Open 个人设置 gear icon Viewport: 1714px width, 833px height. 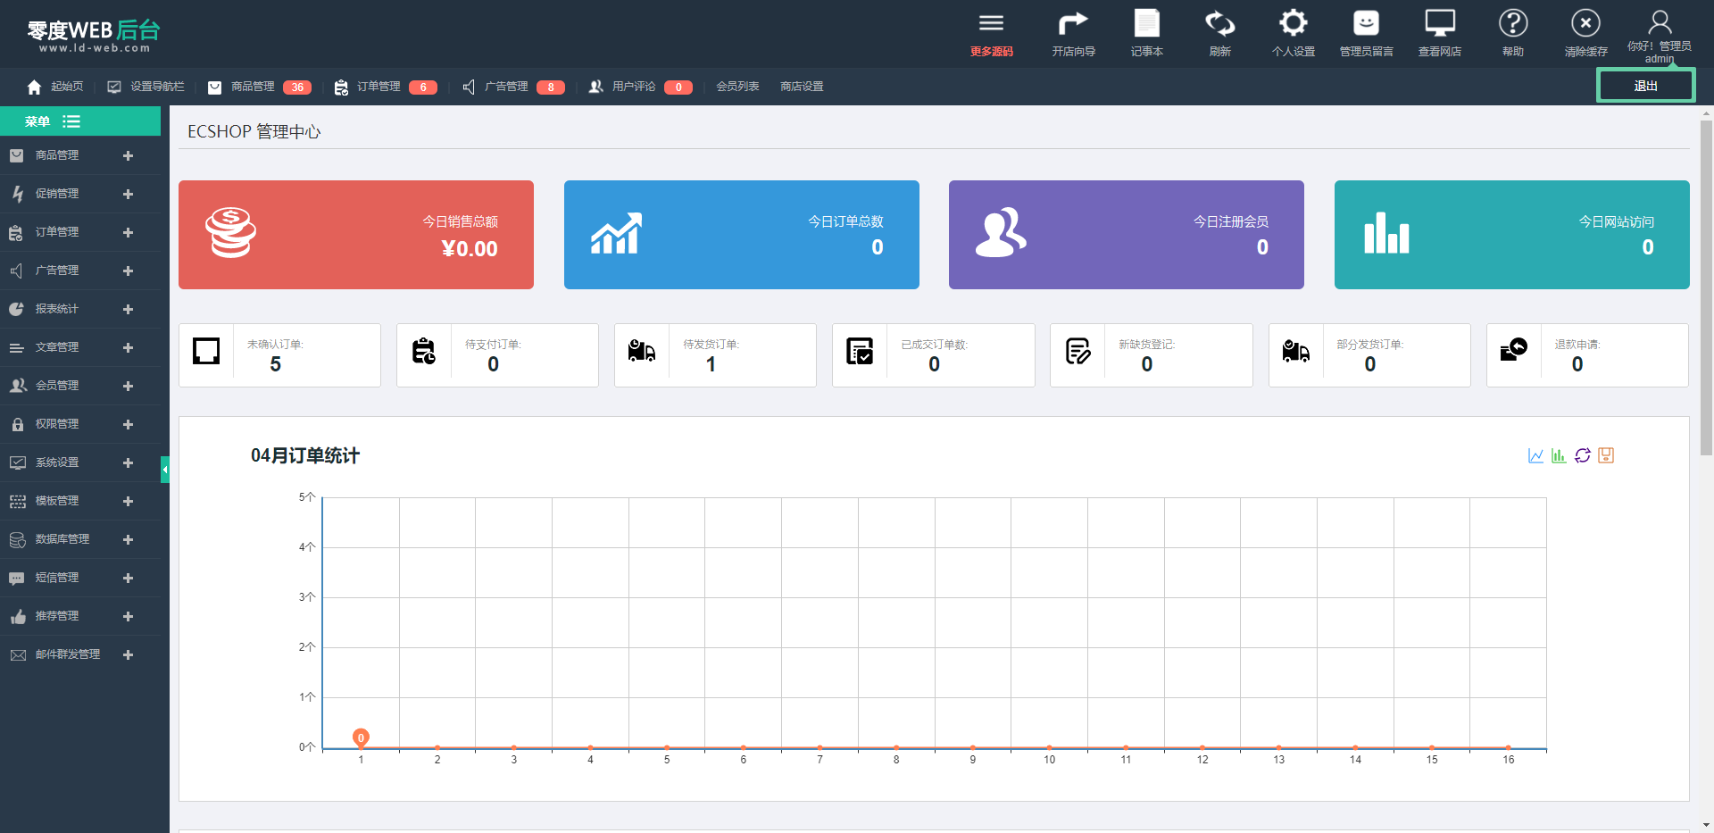[x=1293, y=23]
